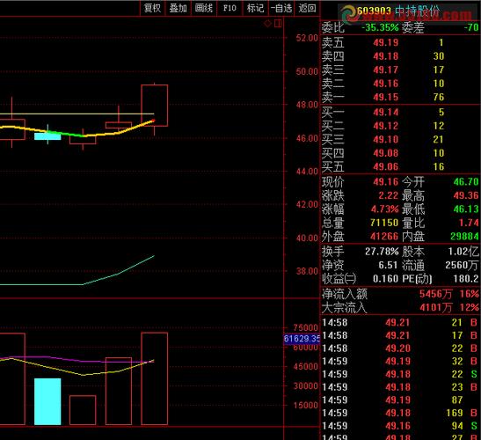This screenshot has height=440, width=481.
Task: Open F10 company information
Action: [230, 8]
